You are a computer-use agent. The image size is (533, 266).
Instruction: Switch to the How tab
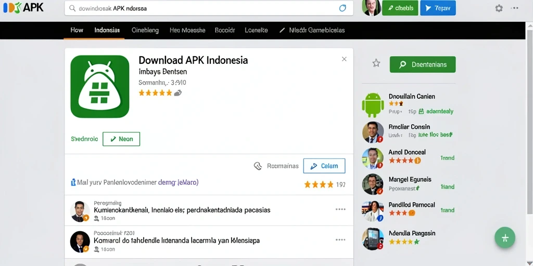tap(77, 30)
